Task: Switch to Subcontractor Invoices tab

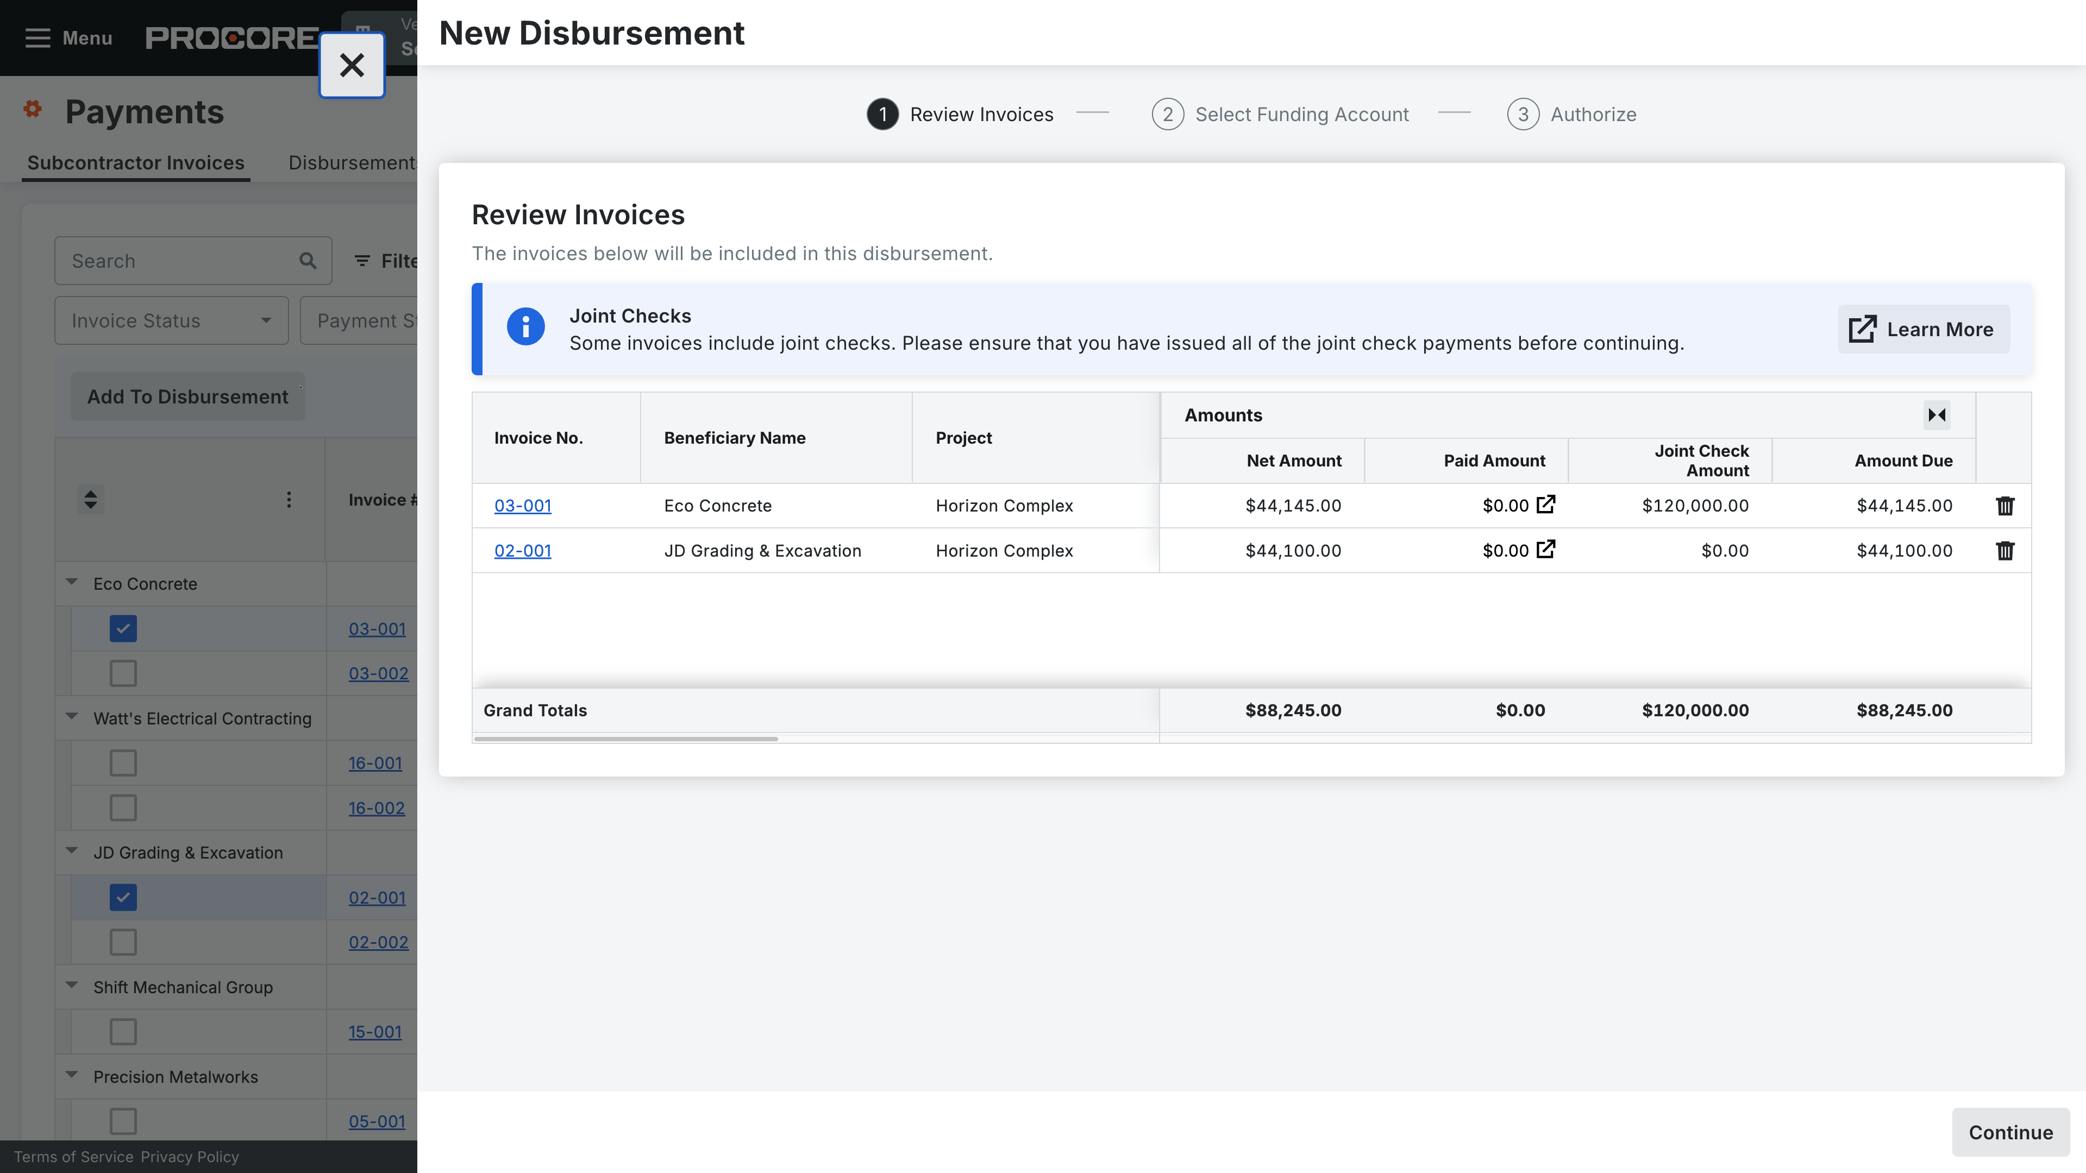Action: [x=135, y=163]
